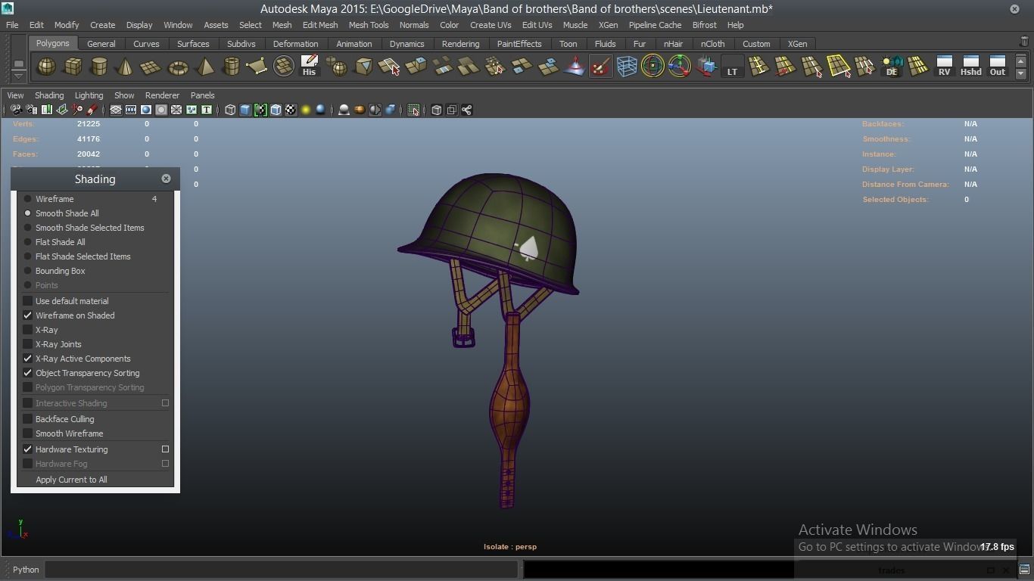Image resolution: width=1034 pixels, height=581 pixels.
Task: Switch to the nCloth shelf tab
Action: point(712,44)
